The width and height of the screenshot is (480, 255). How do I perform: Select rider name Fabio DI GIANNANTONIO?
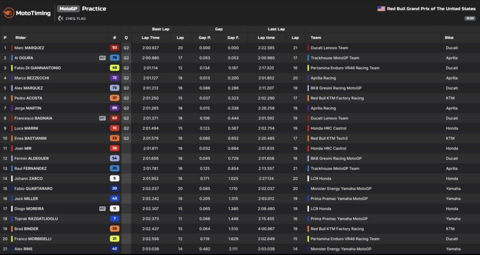(x=37, y=68)
